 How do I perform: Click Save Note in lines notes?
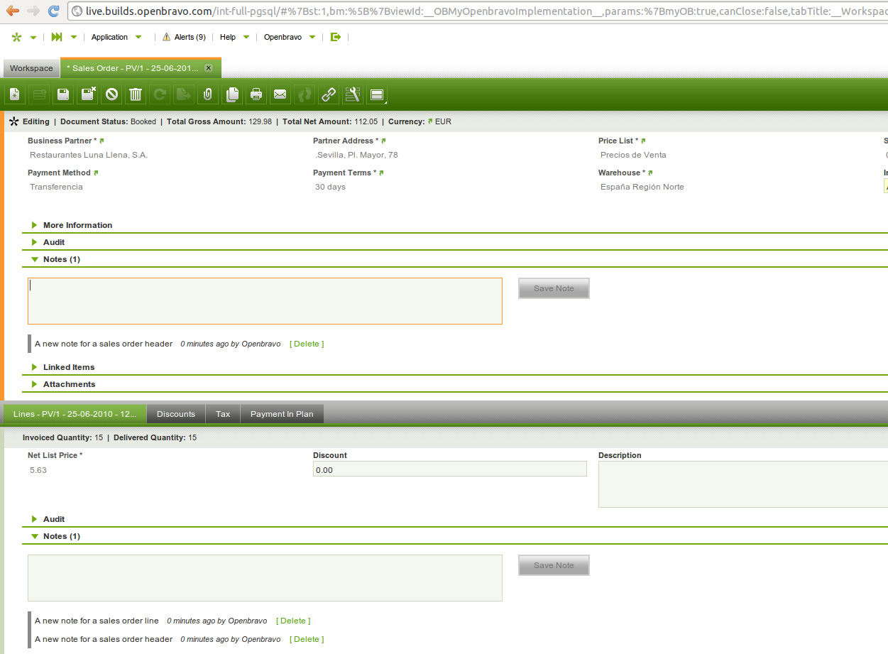[x=554, y=565]
